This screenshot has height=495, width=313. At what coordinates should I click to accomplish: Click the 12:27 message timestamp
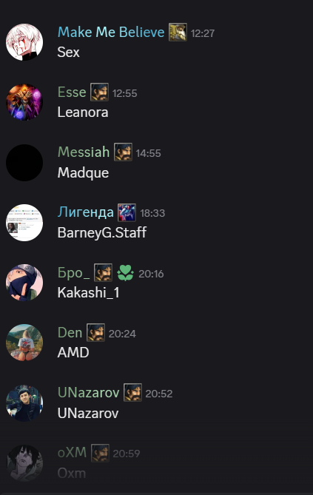[x=203, y=33]
